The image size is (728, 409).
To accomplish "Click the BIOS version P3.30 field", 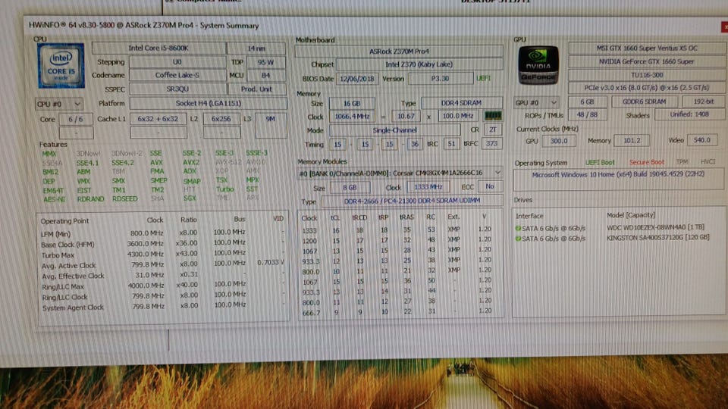I will click(440, 79).
